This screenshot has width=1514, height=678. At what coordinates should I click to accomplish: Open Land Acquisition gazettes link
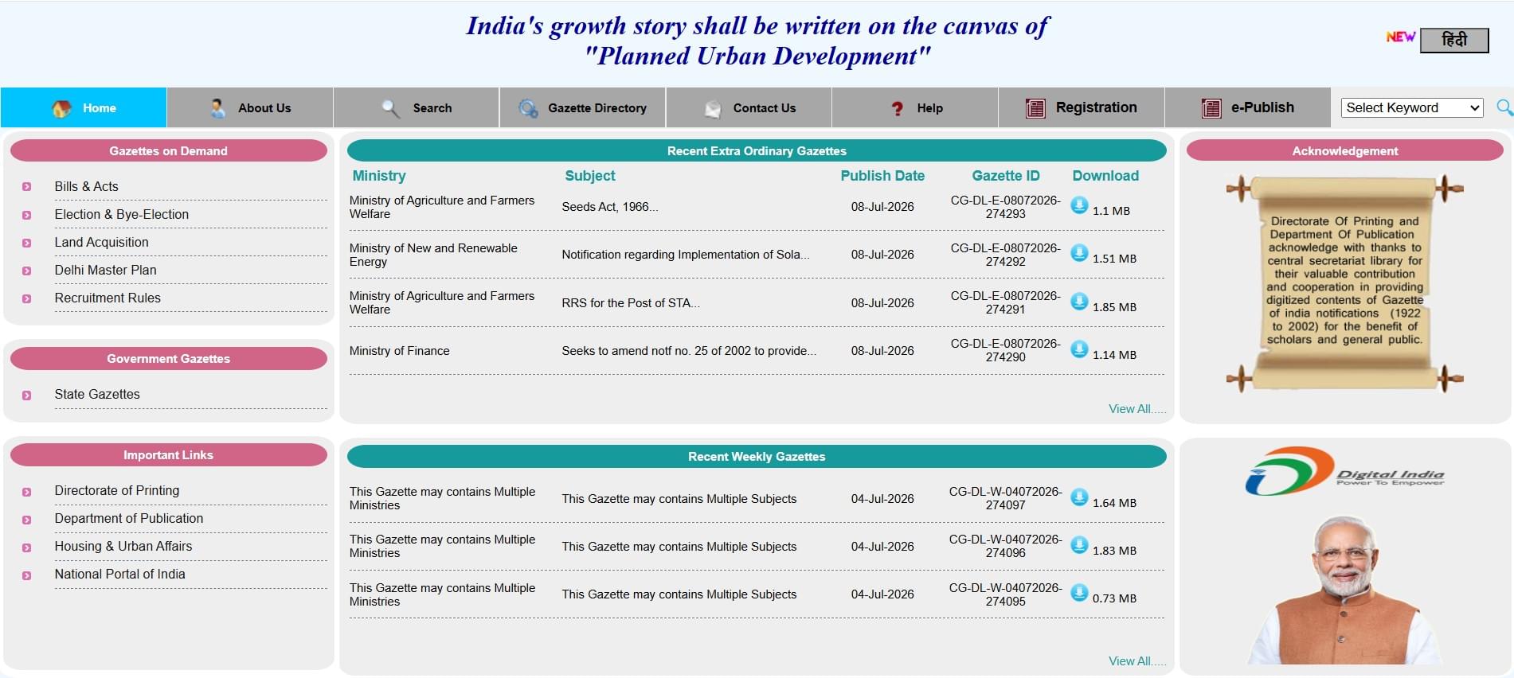[101, 242]
